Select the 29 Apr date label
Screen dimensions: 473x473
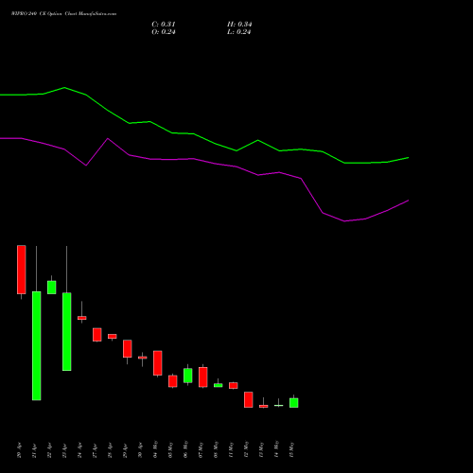[x=126, y=450]
